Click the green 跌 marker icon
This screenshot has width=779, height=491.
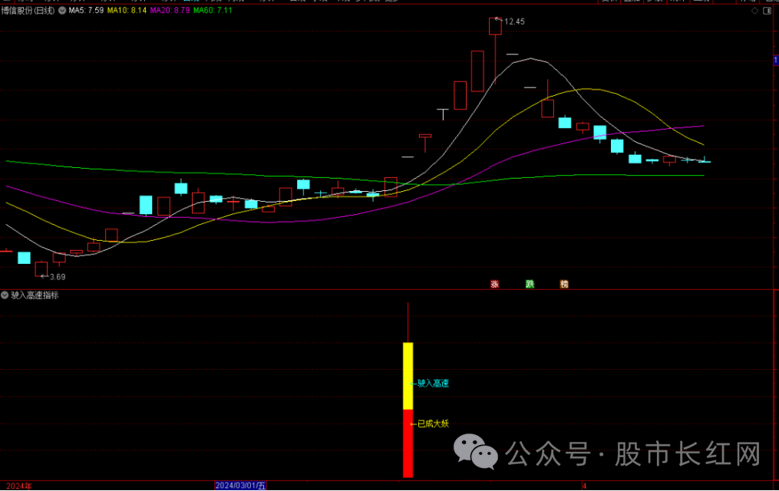point(530,284)
